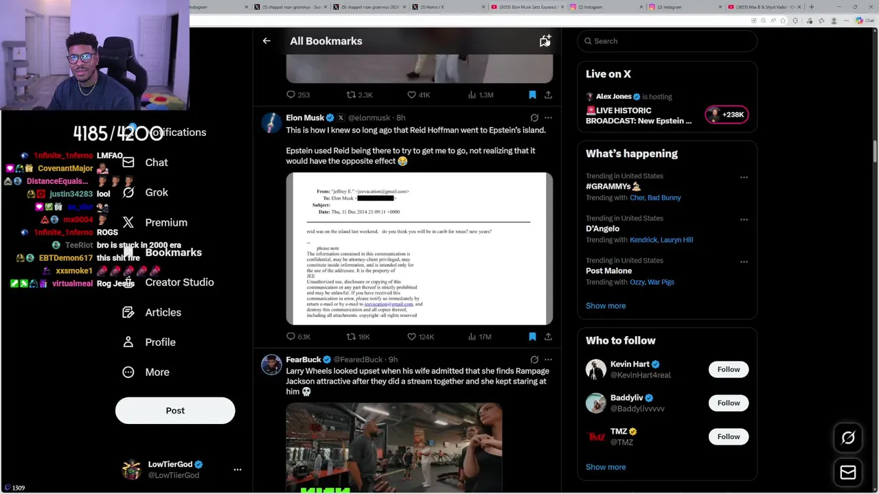The image size is (879, 494).
Task: Open the @elonmusk handle
Action: [x=369, y=118]
